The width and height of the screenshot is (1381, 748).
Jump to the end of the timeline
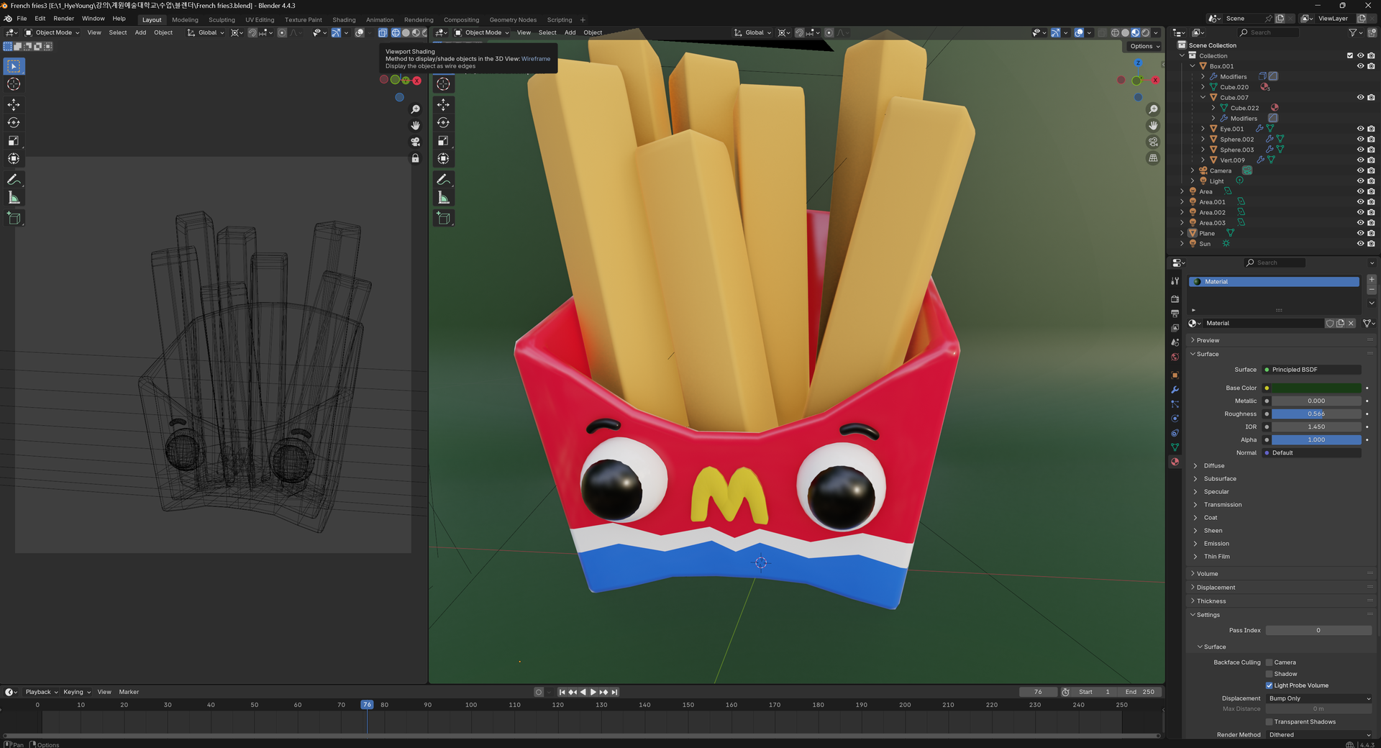[615, 692]
